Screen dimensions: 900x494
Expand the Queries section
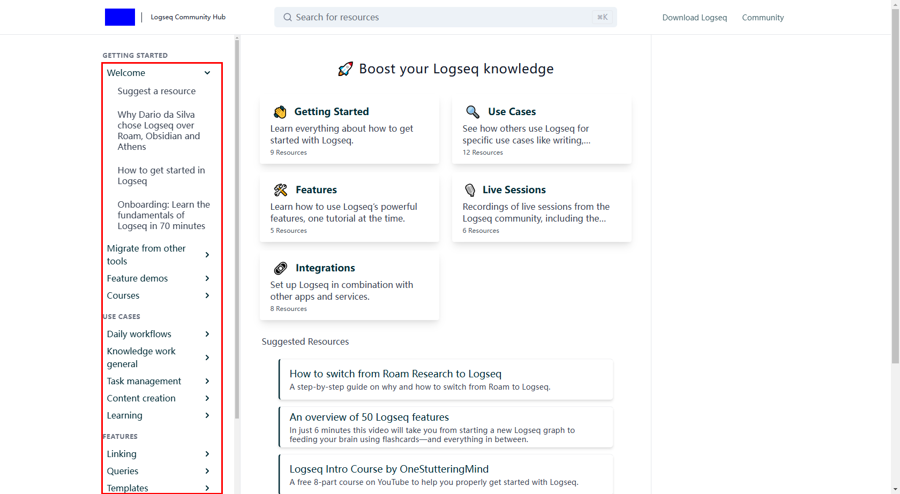(x=207, y=471)
